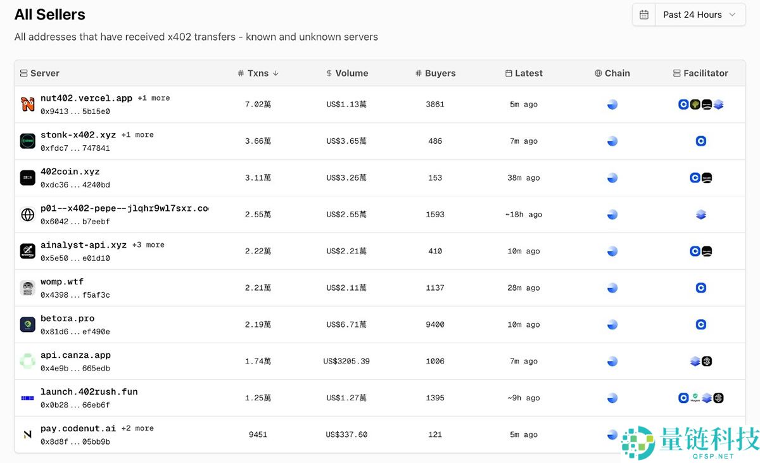Sort by the Txns column header

pyautogui.click(x=258, y=73)
